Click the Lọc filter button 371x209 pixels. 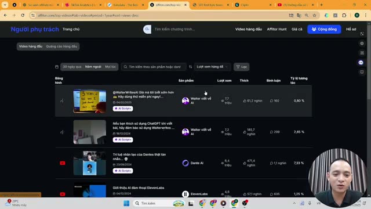[241, 67]
